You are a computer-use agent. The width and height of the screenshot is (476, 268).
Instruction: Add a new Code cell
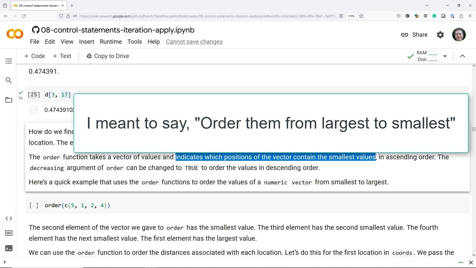pyautogui.click(x=35, y=56)
